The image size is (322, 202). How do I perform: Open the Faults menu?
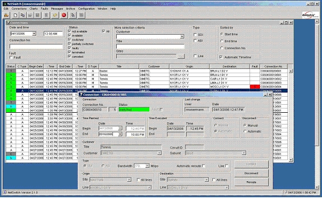44,9
